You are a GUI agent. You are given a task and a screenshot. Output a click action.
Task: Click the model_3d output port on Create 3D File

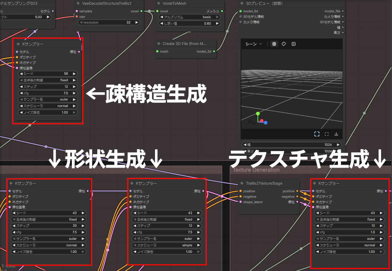(214, 52)
